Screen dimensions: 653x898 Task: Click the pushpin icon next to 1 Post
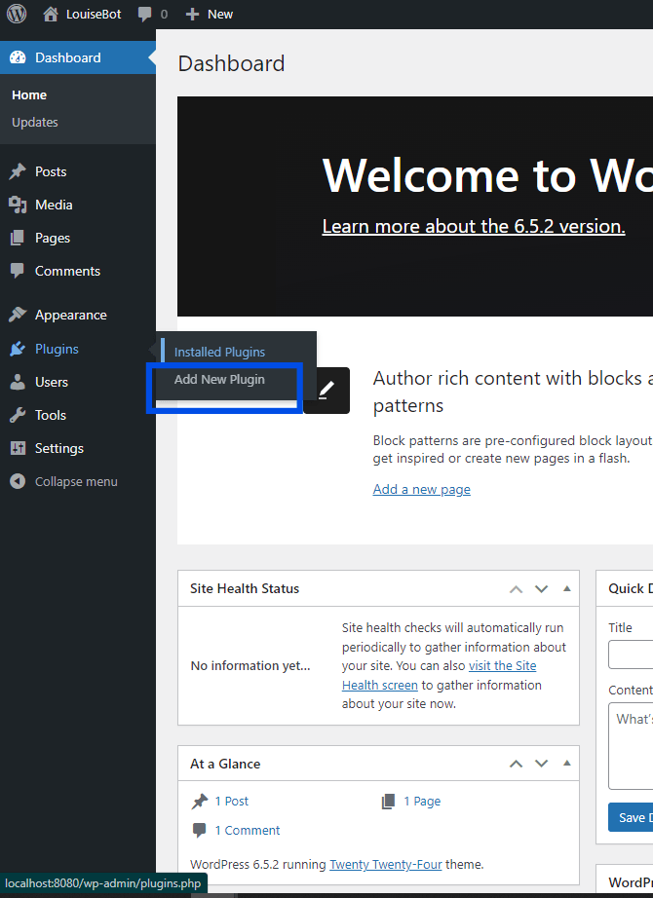tap(200, 802)
